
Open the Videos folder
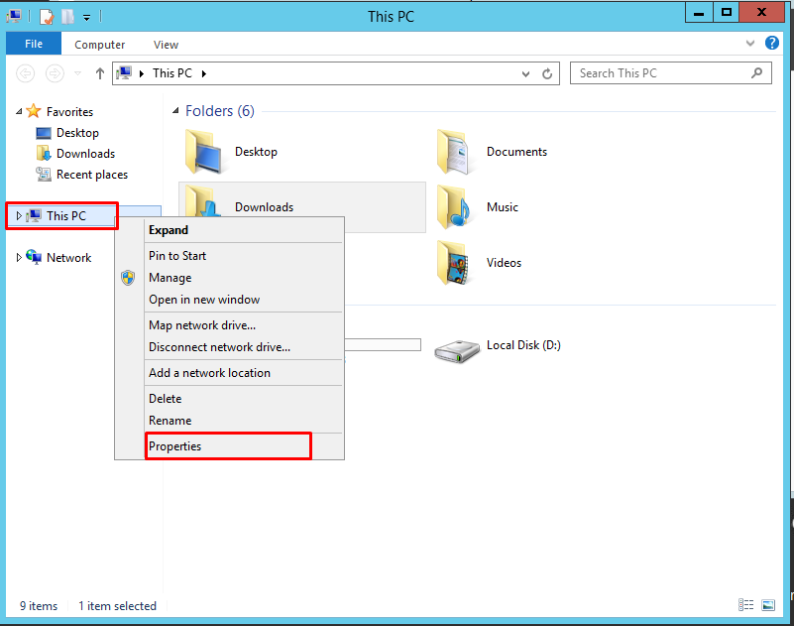click(x=503, y=262)
